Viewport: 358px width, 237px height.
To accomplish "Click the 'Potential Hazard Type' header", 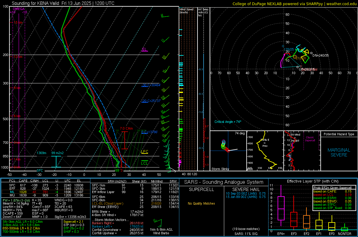I will [339, 134].
